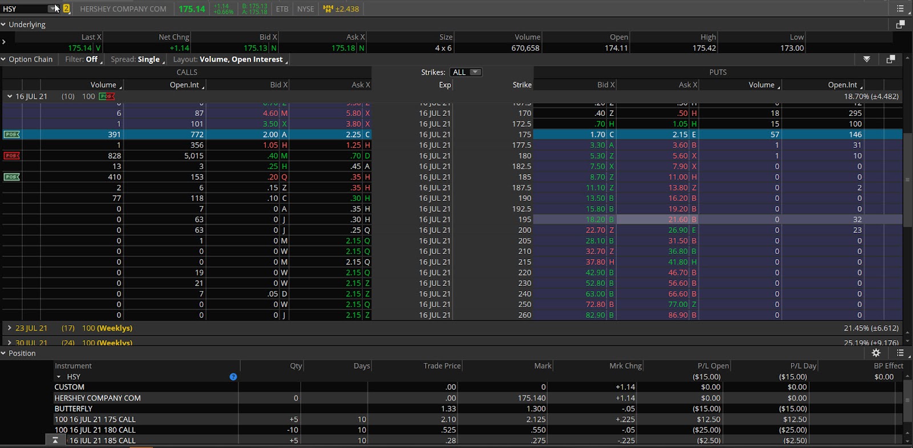Click the option chain filter funnel icon
This screenshot has height=448, width=913.
pos(867,59)
